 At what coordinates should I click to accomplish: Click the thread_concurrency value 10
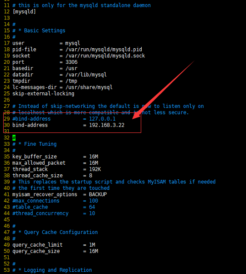coord(92,213)
